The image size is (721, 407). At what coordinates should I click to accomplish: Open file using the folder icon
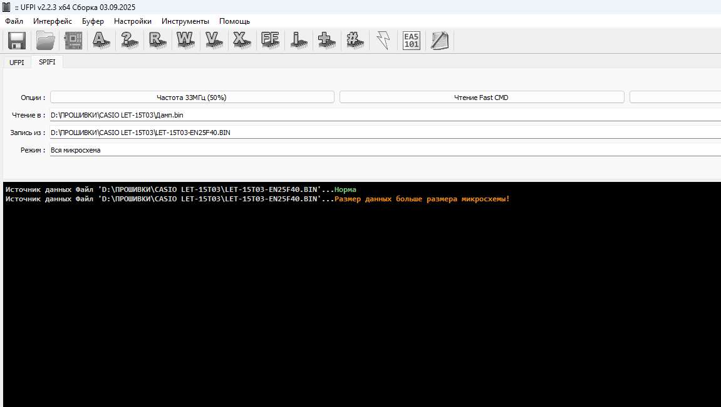45,41
